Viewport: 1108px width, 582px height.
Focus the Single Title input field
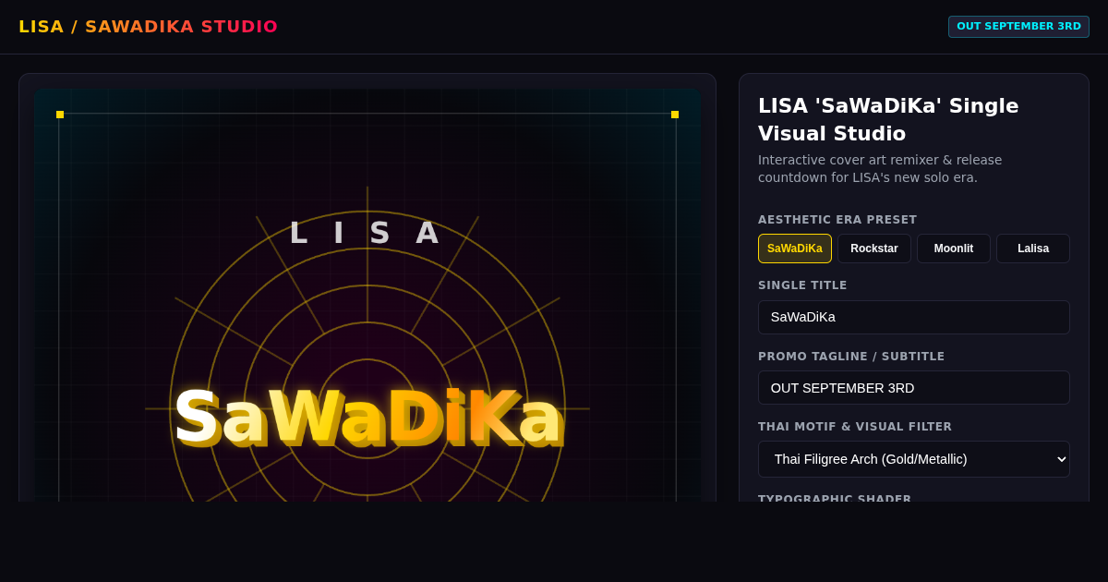coord(914,317)
